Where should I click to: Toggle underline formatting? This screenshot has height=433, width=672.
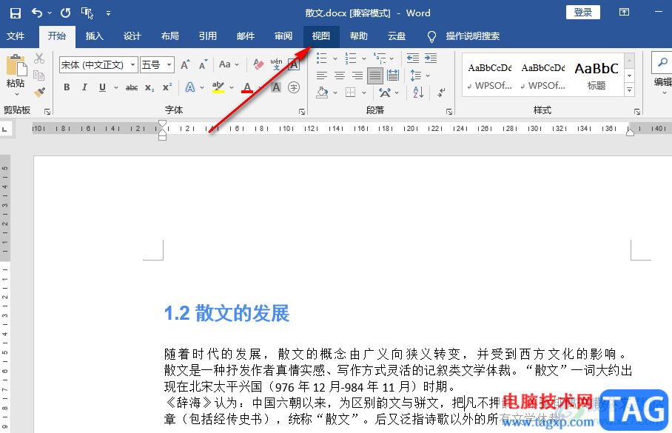[102, 87]
